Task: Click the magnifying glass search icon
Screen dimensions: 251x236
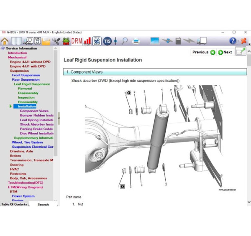Action: 125,41
